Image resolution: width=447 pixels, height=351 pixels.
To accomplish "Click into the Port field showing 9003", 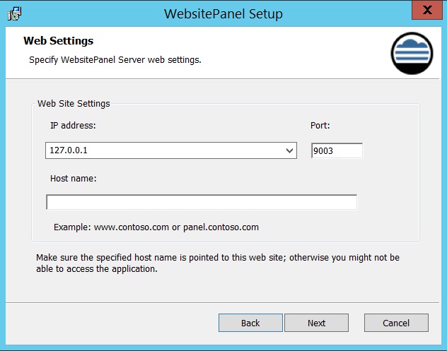I will tap(337, 150).
